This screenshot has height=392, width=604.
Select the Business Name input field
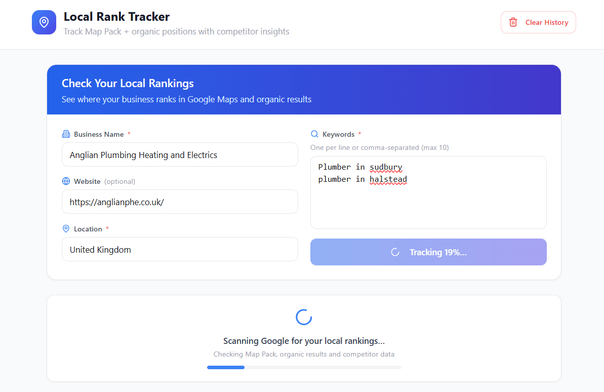(180, 154)
